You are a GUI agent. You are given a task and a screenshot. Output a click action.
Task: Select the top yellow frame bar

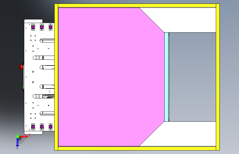137,5
